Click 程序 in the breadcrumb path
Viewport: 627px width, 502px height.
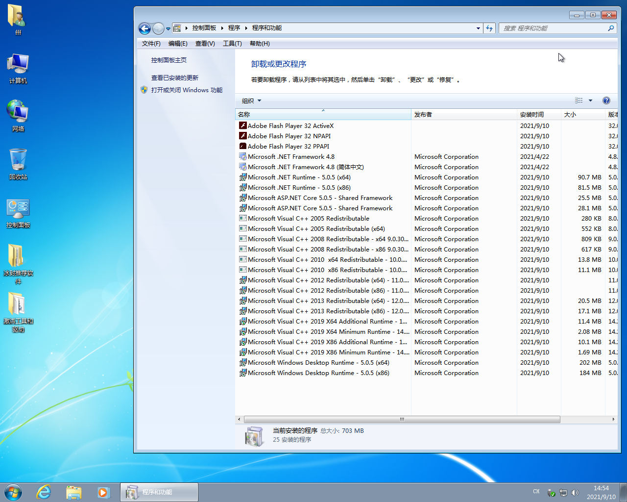234,28
